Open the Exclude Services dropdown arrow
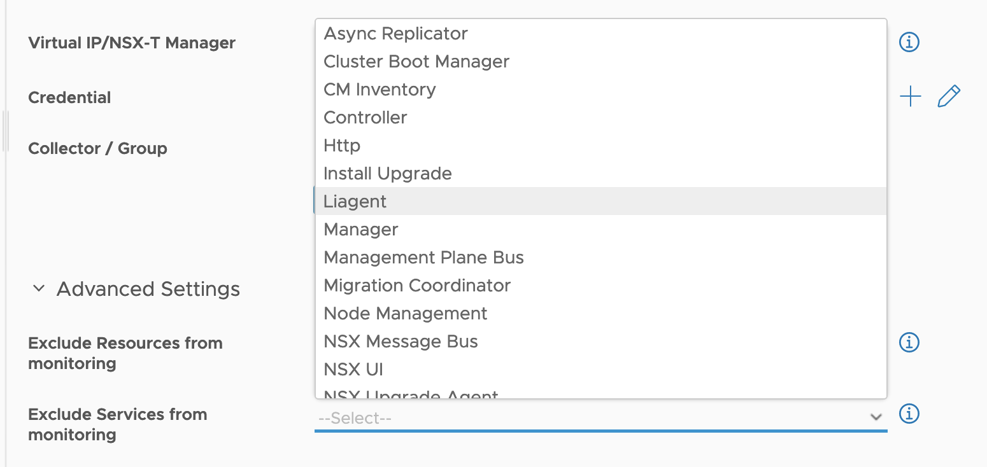Screen dimensions: 987x467 click(x=876, y=417)
